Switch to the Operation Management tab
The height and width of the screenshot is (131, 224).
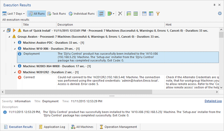(x=118, y=127)
